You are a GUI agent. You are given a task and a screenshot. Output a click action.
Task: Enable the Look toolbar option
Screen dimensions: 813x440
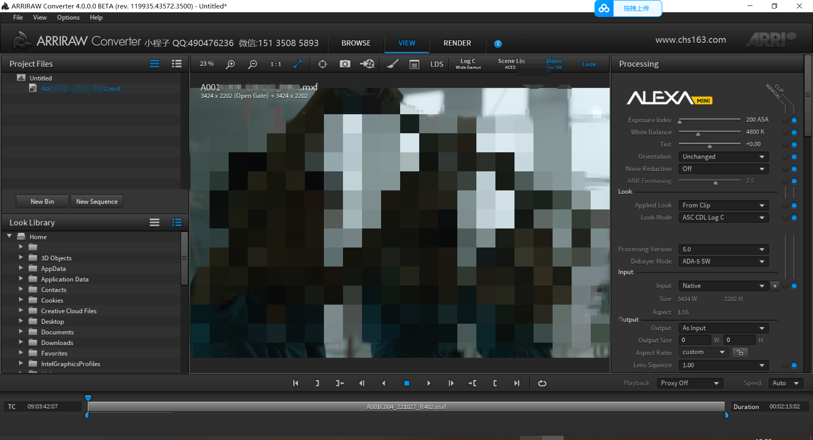[589, 64]
